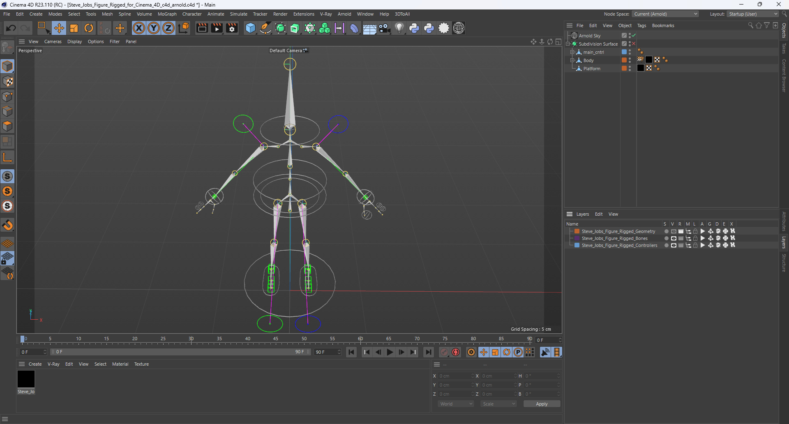789x424 pixels.
Task: Select the Move tool in toolbar
Action: 59,28
